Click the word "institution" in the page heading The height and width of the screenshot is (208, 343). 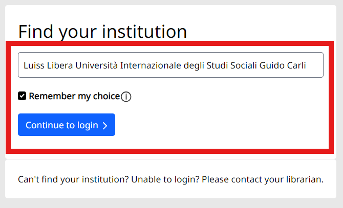point(145,31)
